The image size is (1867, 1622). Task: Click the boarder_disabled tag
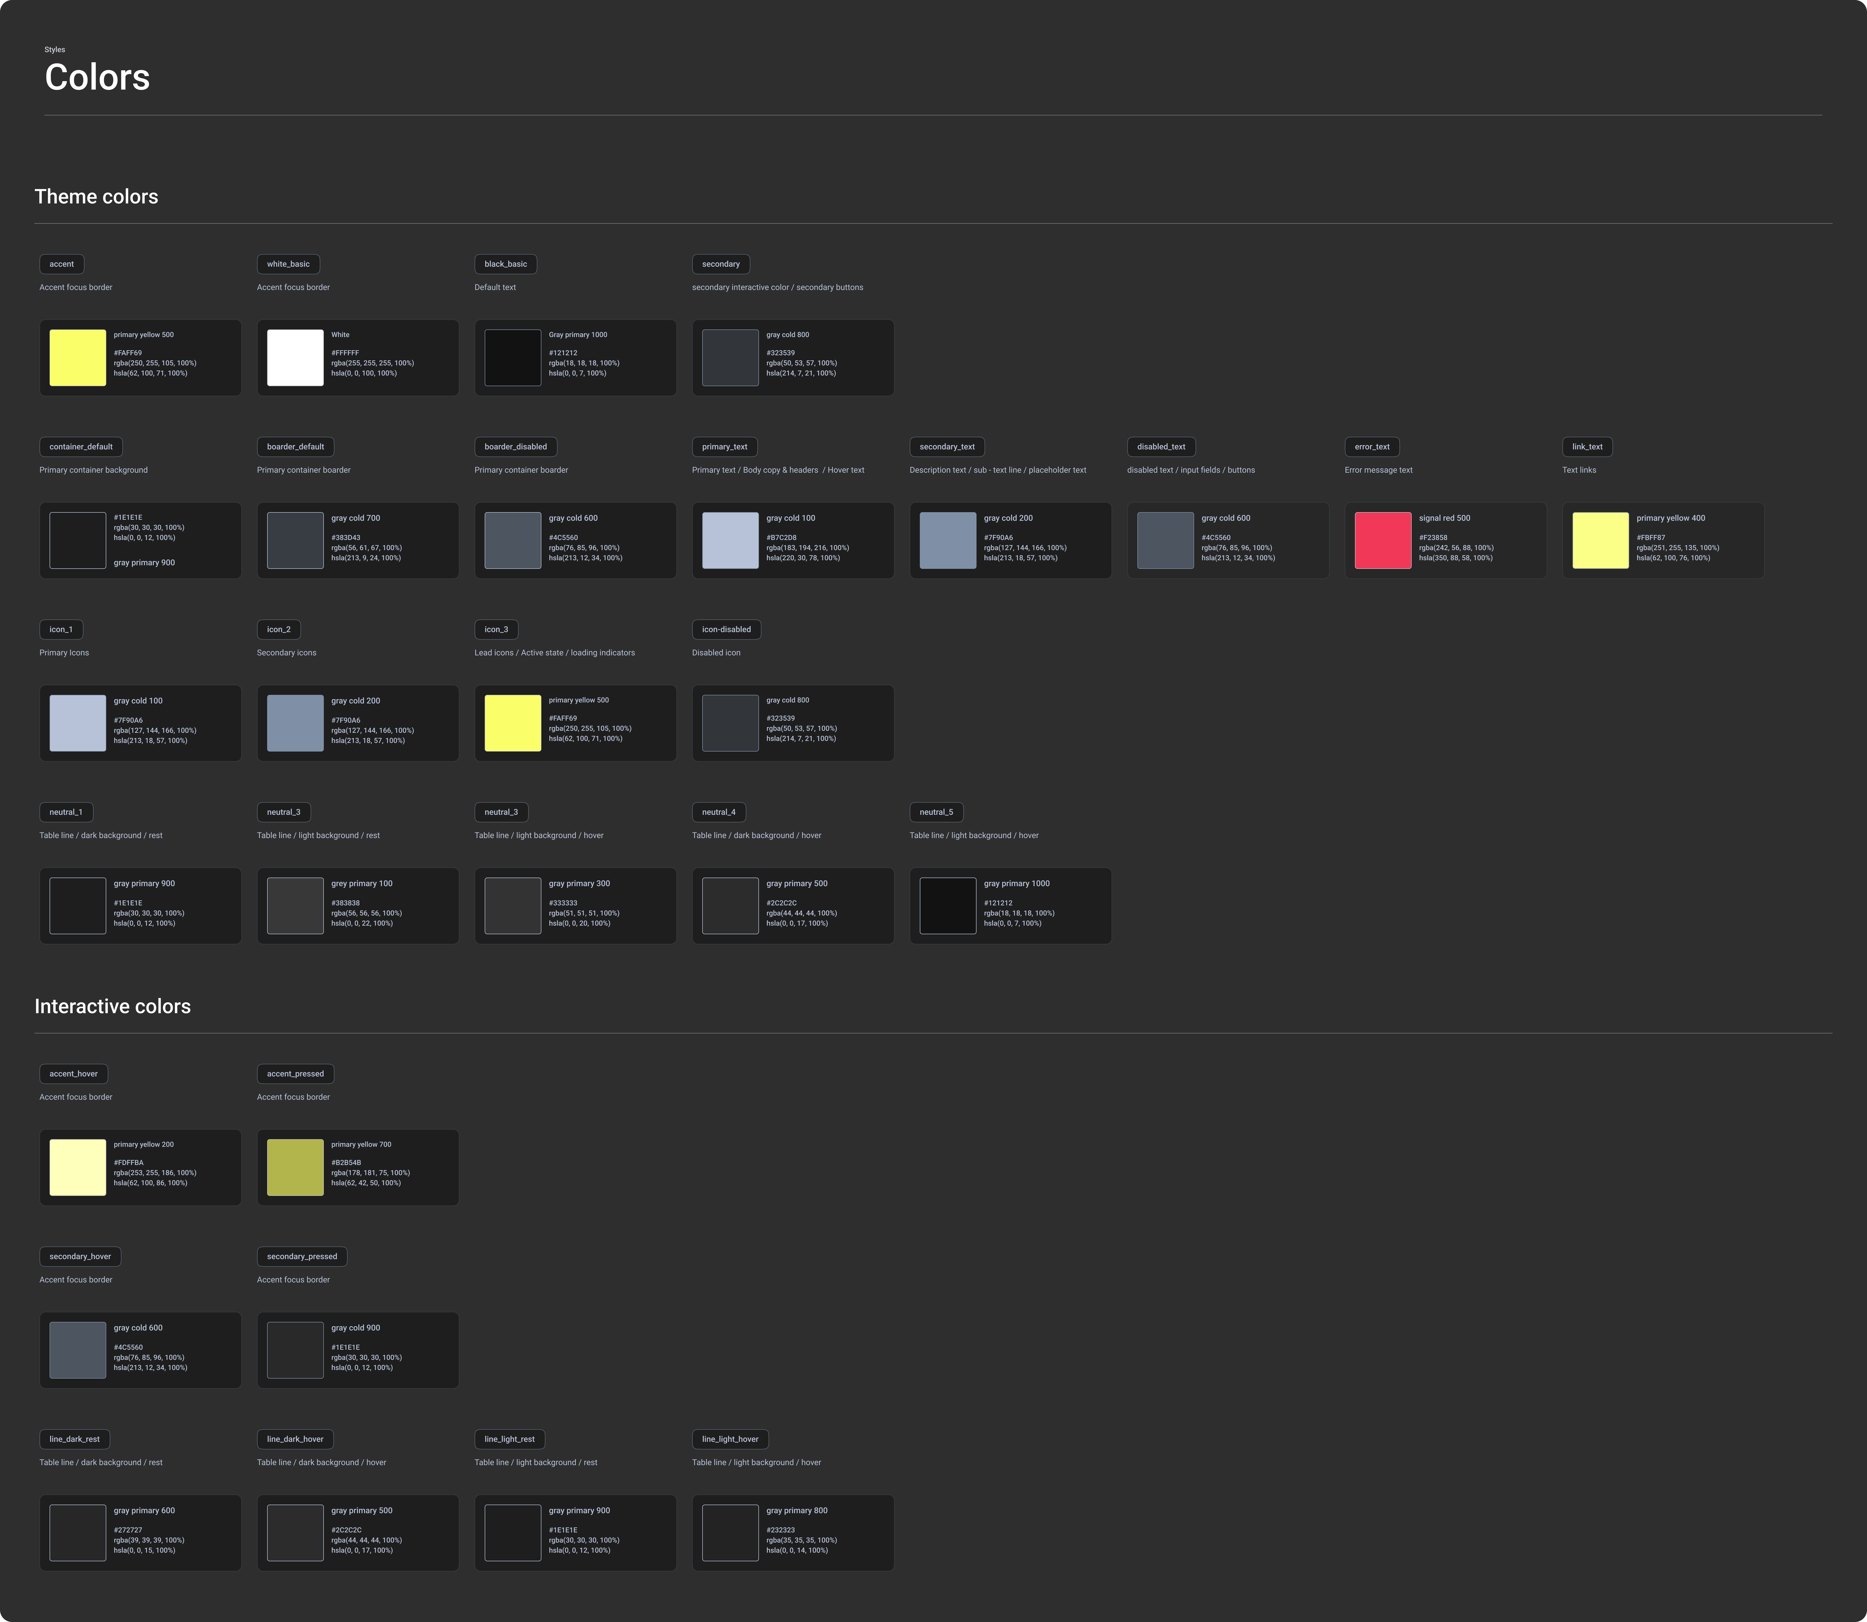point(516,447)
